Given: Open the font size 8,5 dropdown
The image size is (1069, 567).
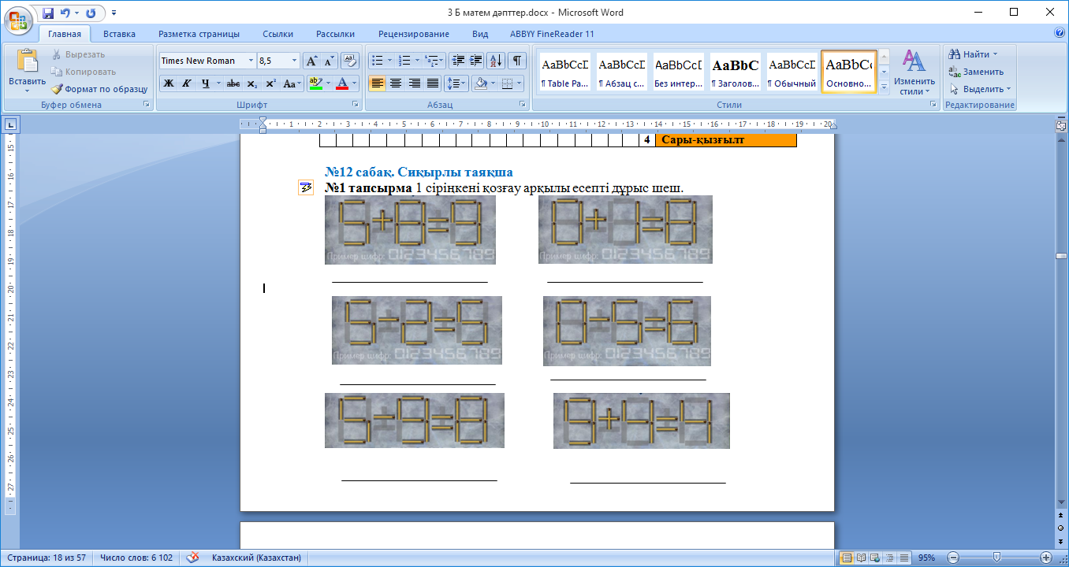Looking at the screenshot, I should click(295, 61).
